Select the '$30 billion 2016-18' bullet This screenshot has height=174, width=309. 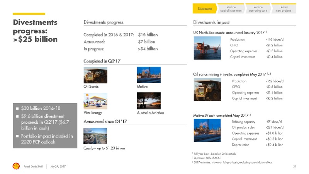click(41, 108)
